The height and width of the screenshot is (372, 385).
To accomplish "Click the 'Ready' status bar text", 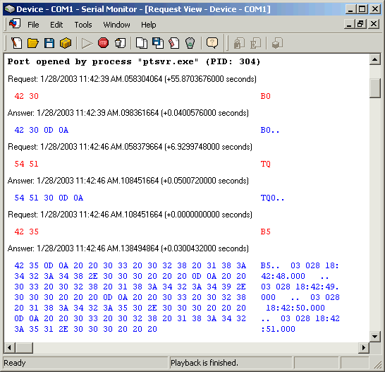I will pyautogui.click(x=15, y=363).
